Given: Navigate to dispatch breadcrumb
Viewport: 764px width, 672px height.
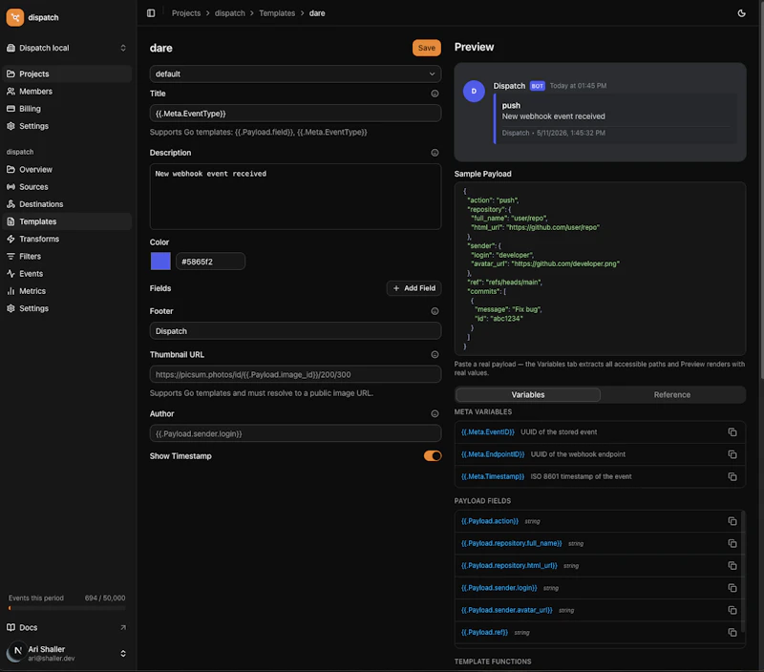Looking at the screenshot, I should (x=230, y=13).
